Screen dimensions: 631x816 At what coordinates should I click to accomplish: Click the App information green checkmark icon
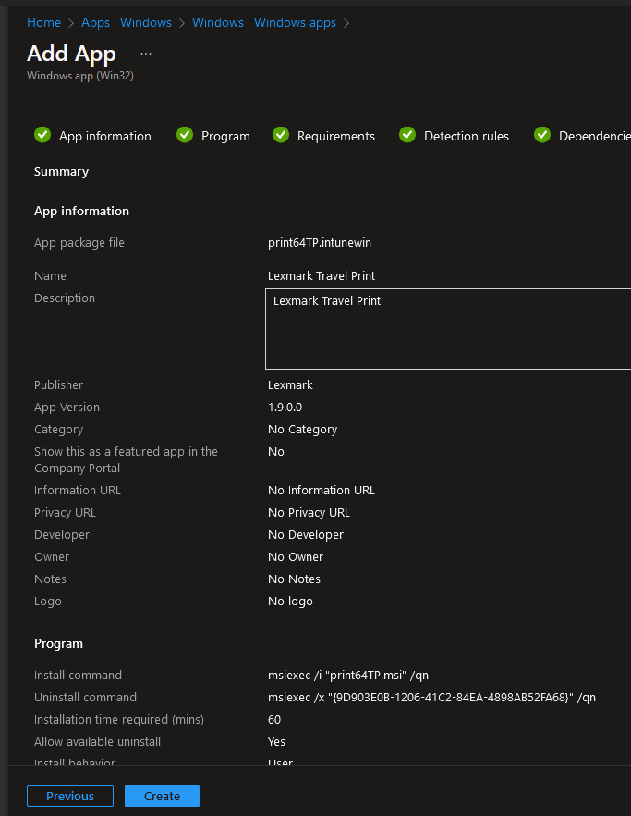point(42,135)
